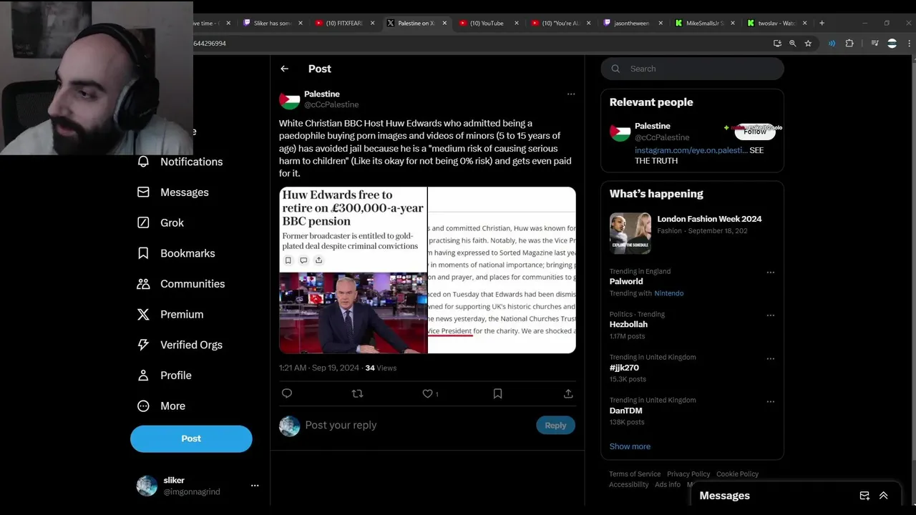The height and width of the screenshot is (515, 916).
Task: Switch to the 'Sliker has some' Twitch tab
Action: click(272, 23)
